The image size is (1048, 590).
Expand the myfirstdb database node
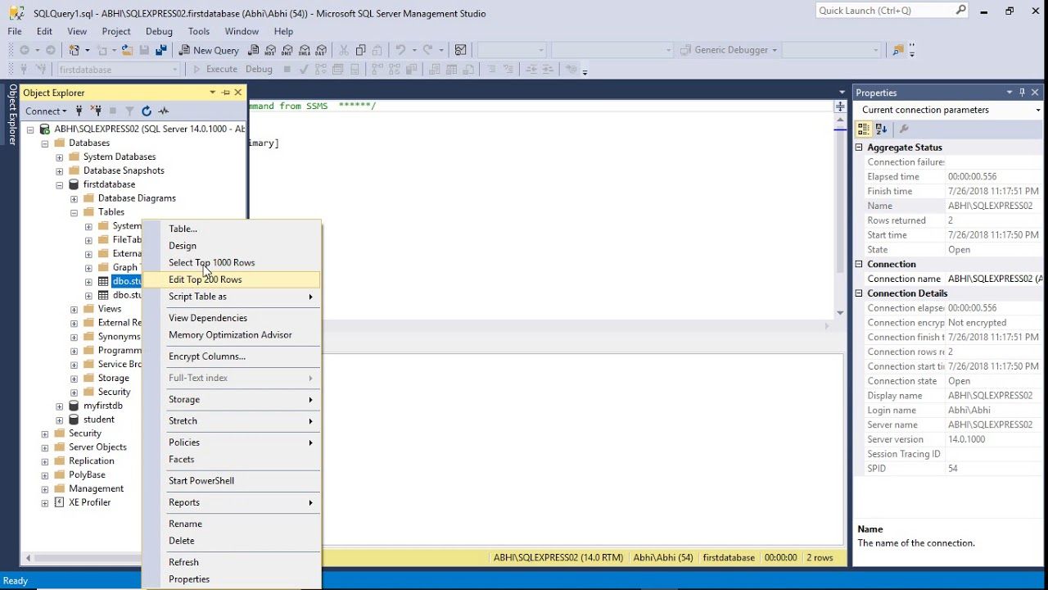60,406
